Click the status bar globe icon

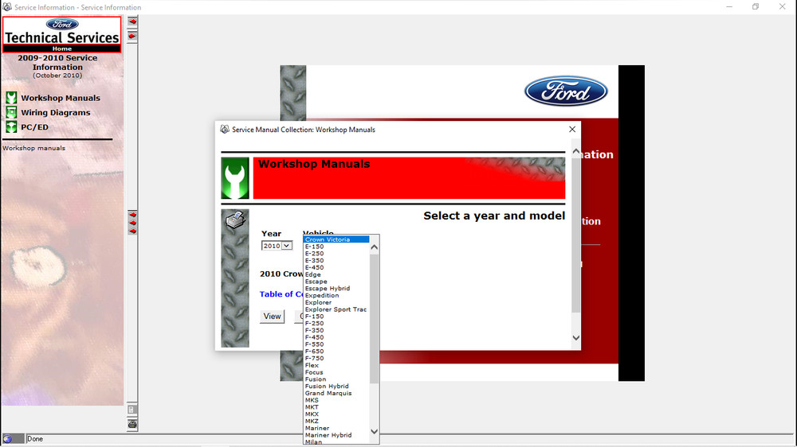8,439
